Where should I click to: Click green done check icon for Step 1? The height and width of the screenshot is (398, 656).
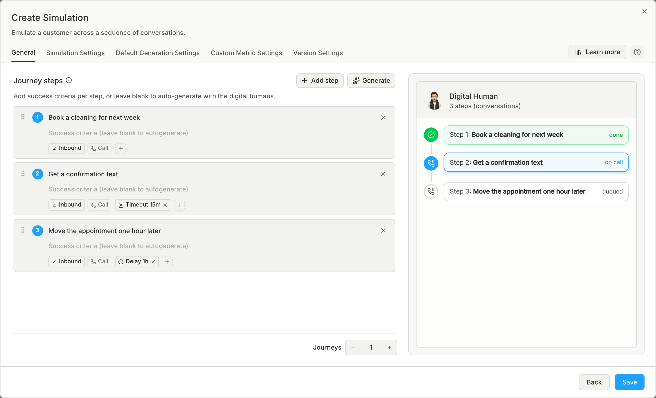click(x=431, y=135)
